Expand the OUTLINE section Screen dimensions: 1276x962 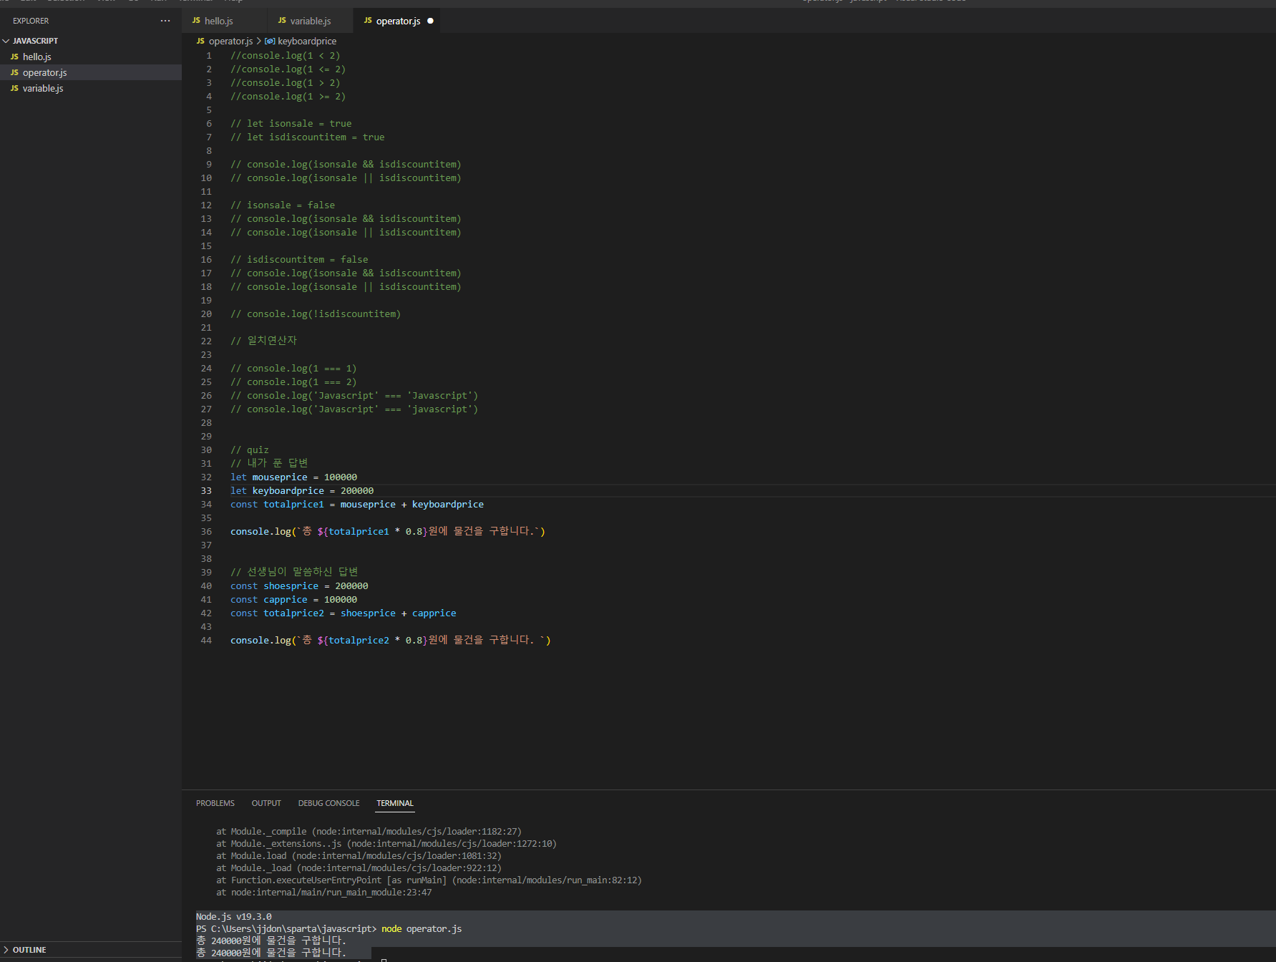click(x=29, y=950)
